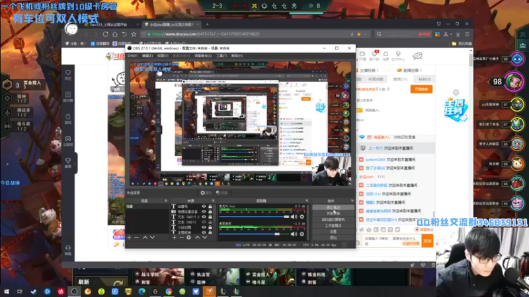Open OBS 视图(V) menu
Image resolution: width=529 pixels, height=297 pixels.
coord(163,55)
